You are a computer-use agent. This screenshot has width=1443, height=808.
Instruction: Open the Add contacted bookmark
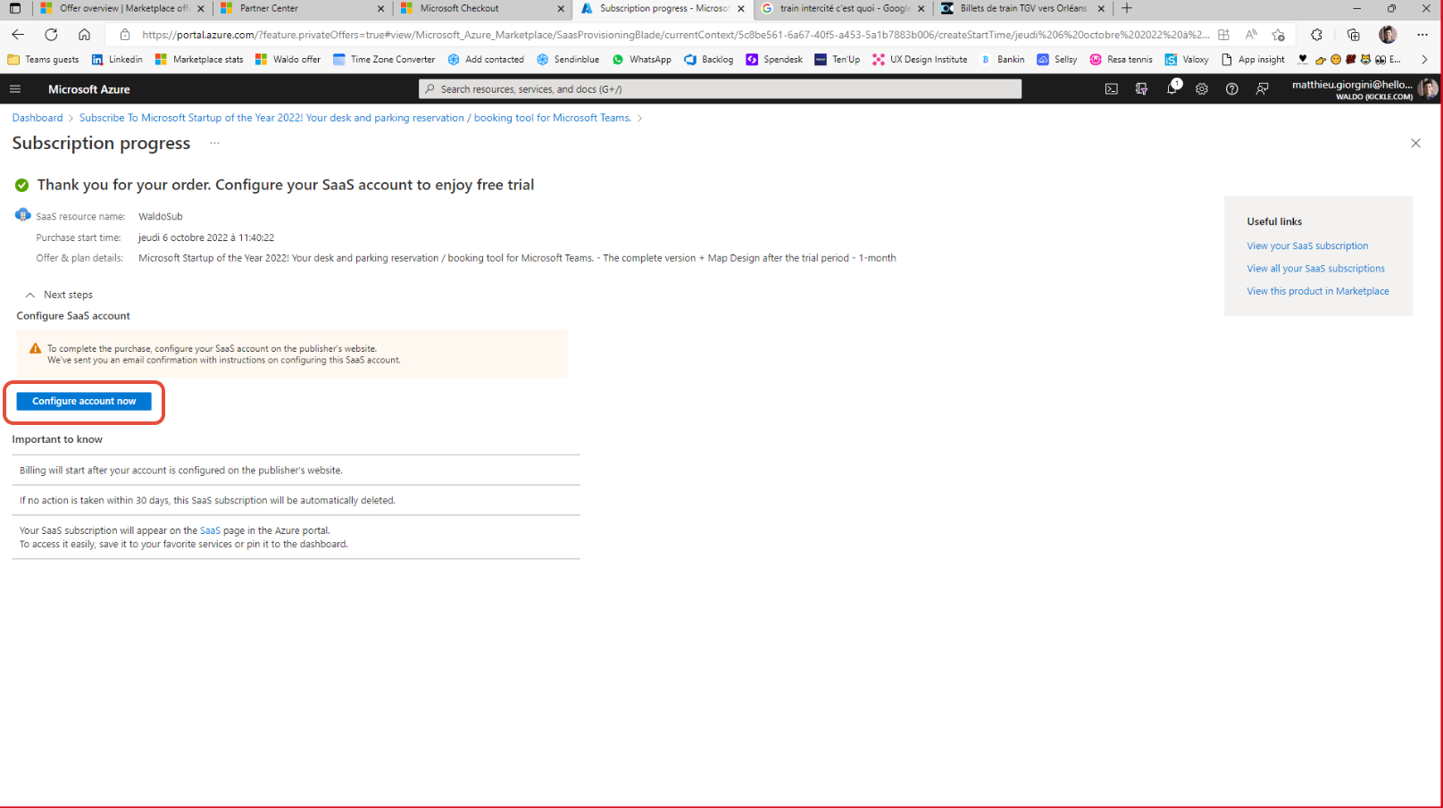click(486, 60)
